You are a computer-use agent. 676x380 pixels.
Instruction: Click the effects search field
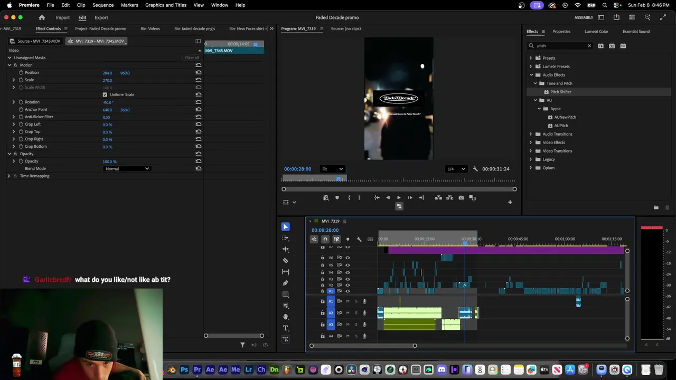coord(560,46)
